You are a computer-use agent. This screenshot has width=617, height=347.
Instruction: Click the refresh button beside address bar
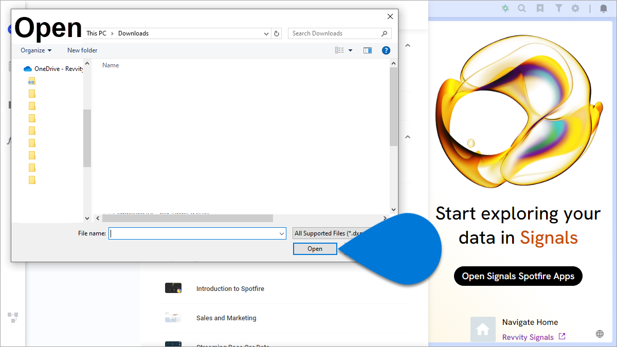[x=277, y=33]
